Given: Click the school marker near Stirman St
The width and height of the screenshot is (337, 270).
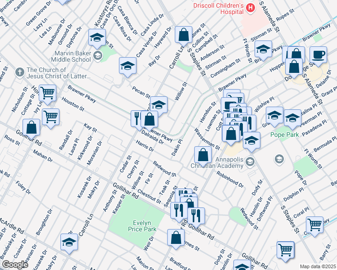Looking at the screenshot, I should click(x=263, y=50).
